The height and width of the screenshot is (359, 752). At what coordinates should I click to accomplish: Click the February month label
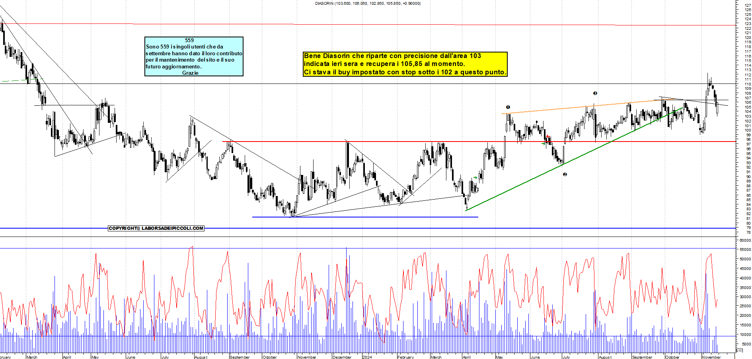pos(405,357)
